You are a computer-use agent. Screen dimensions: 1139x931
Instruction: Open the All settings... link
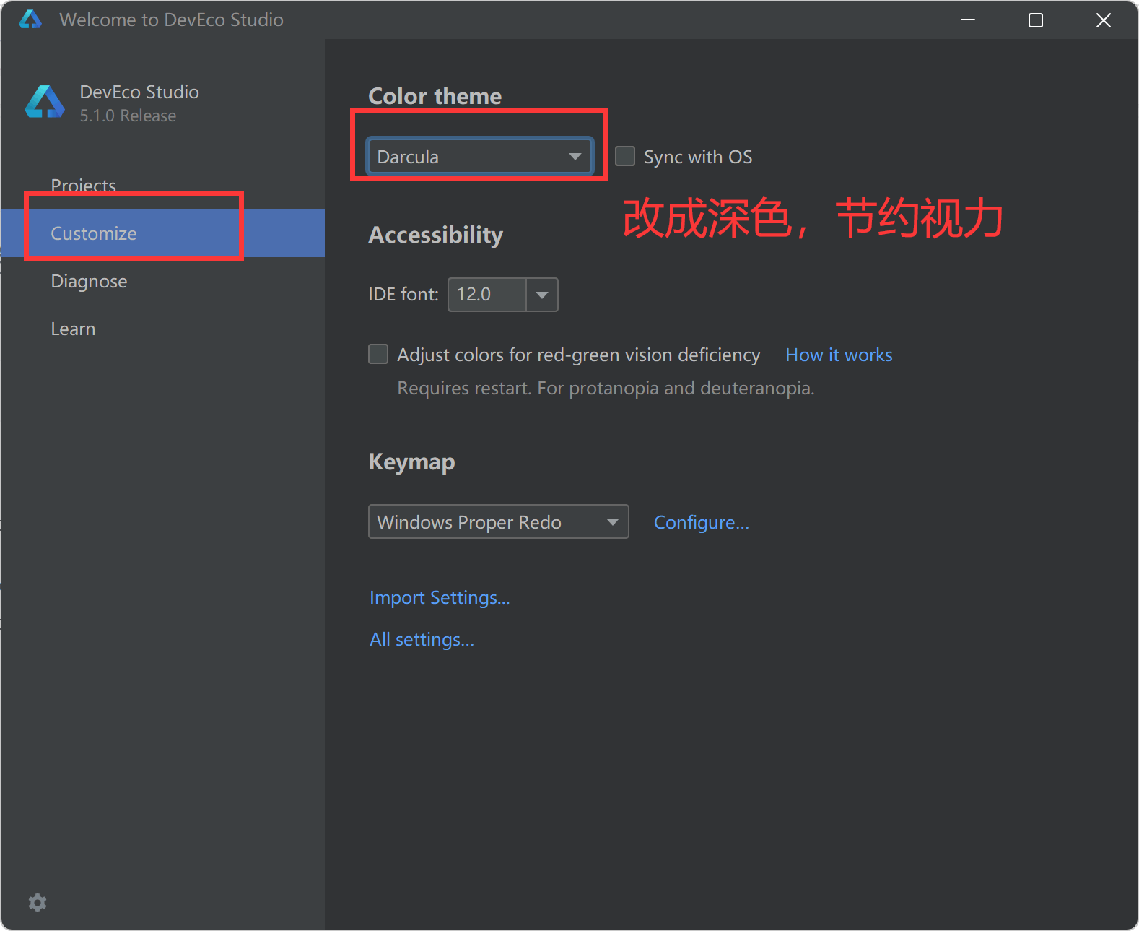click(422, 639)
